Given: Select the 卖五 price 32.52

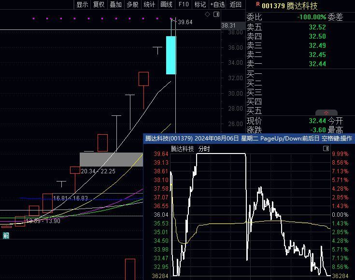Looking at the screenshot, I should tap(317, 27).
